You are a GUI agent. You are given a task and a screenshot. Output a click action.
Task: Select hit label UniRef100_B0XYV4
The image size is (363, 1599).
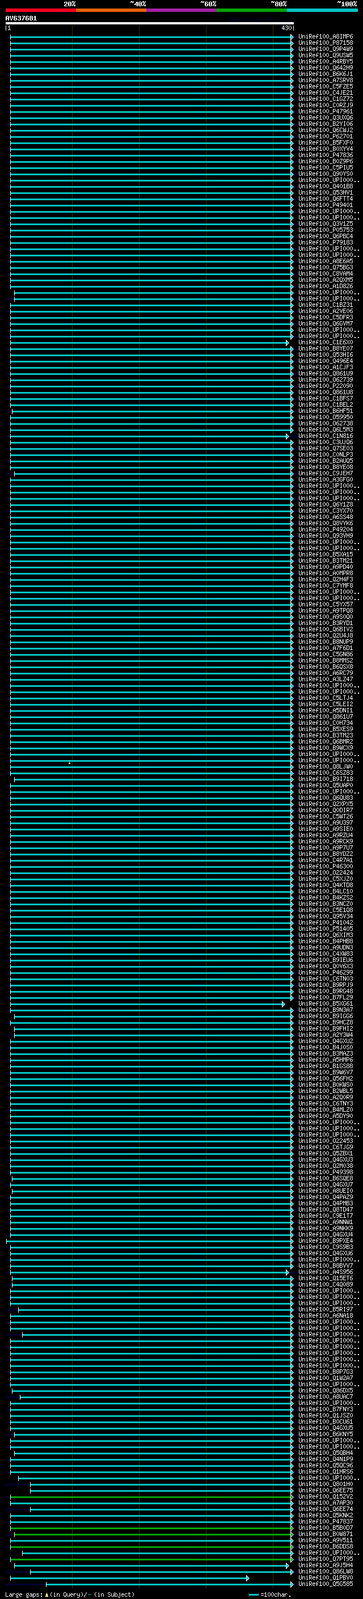pos(326,149)
